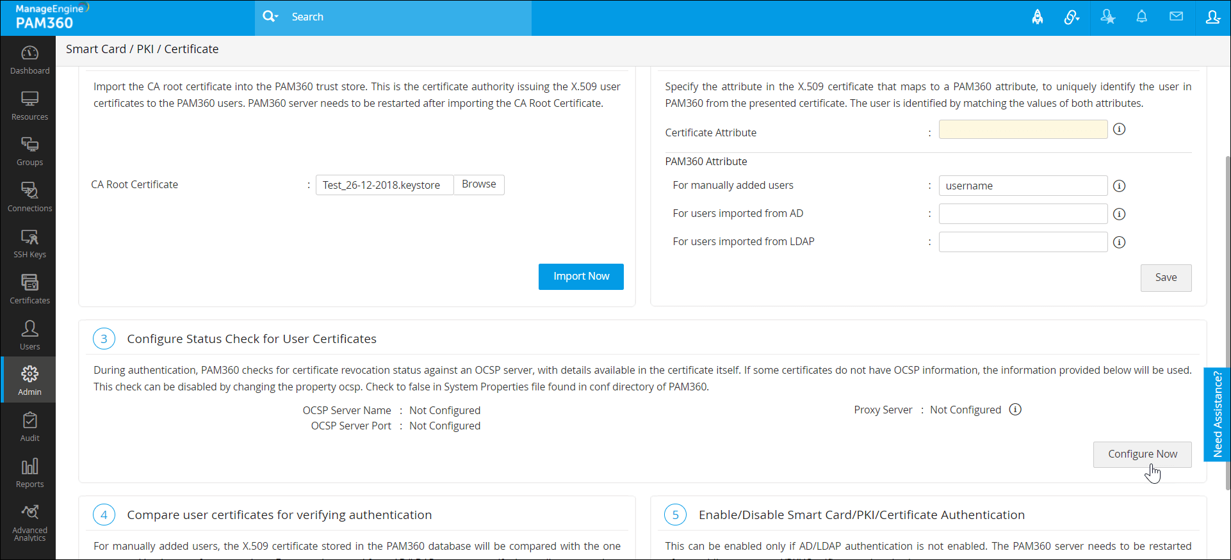Click the ManageEngine PAM360 logo
1231x560 pixels.
pos(51,17)
